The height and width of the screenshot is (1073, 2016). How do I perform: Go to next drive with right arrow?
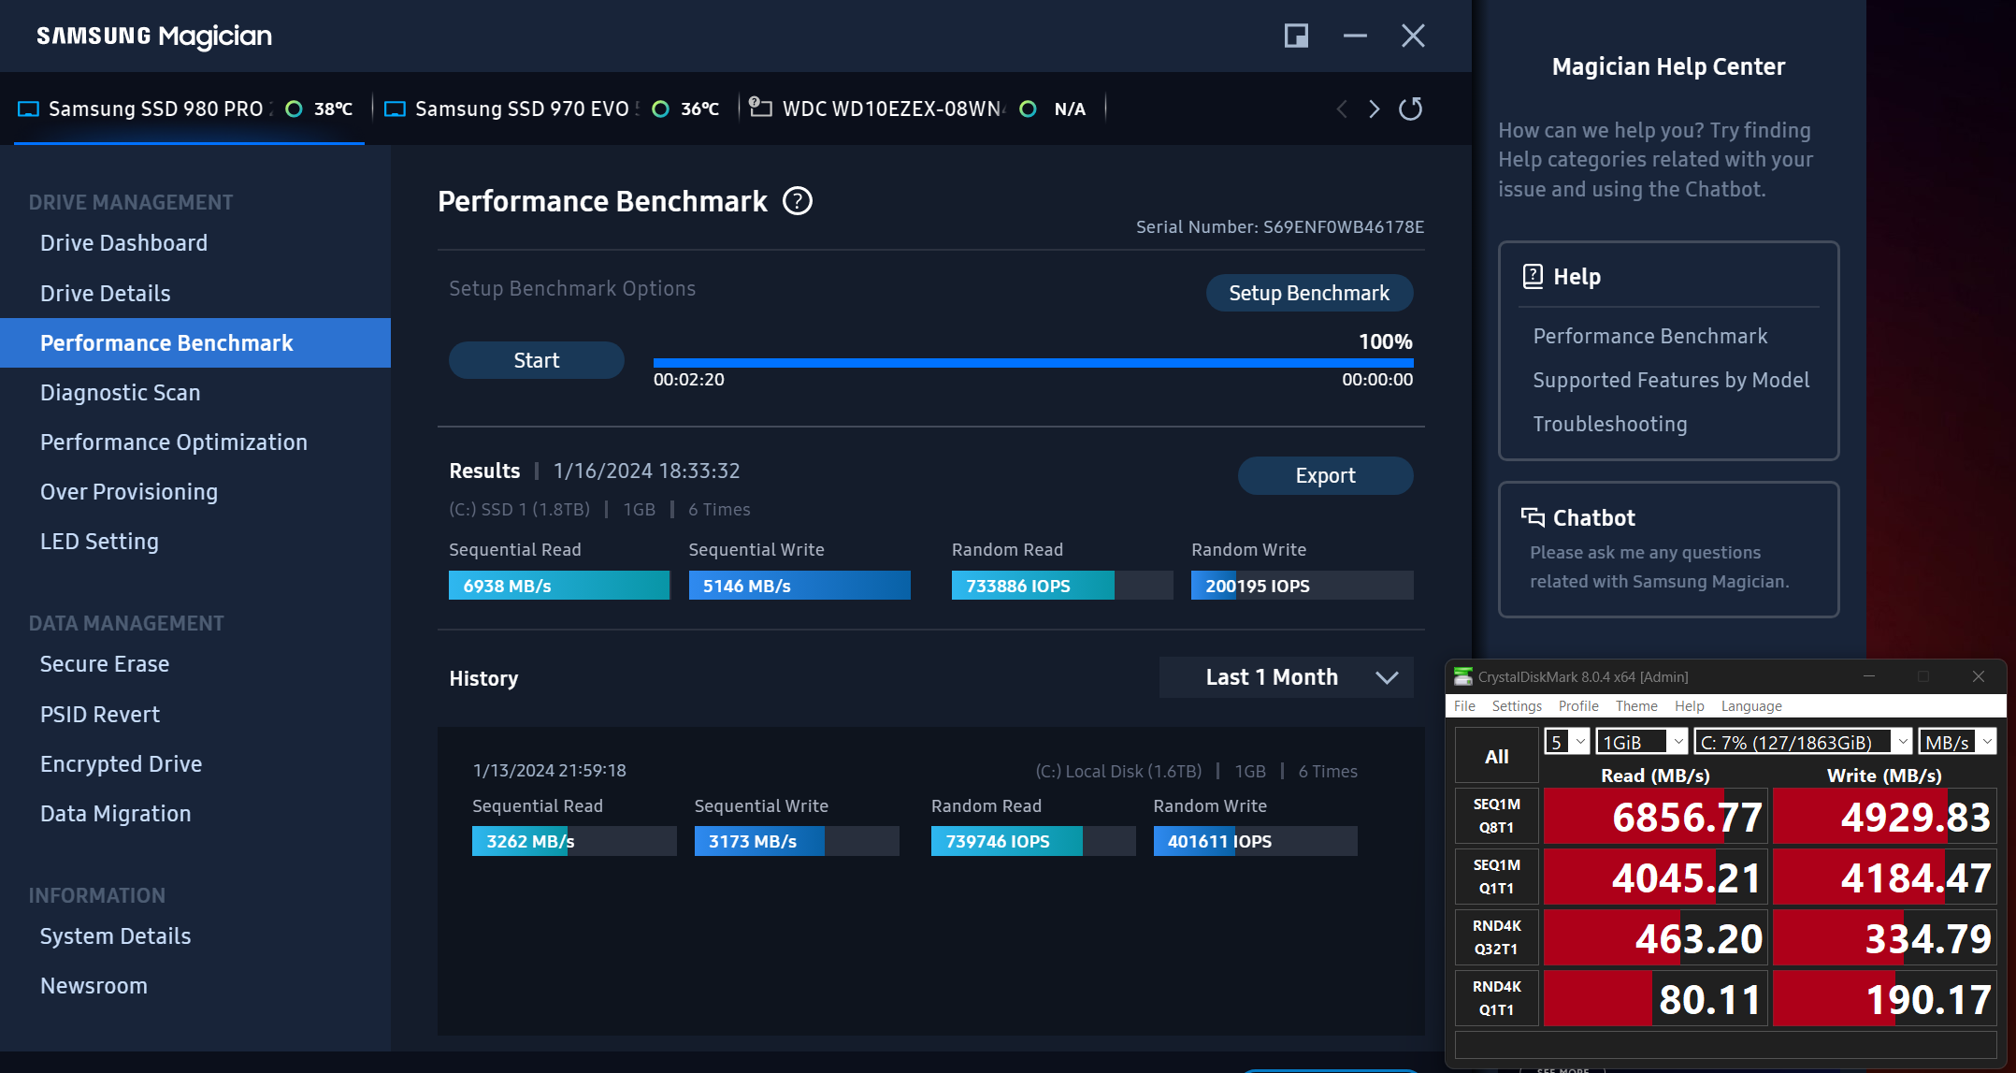pyautogui.click(x=1374, y=109)
